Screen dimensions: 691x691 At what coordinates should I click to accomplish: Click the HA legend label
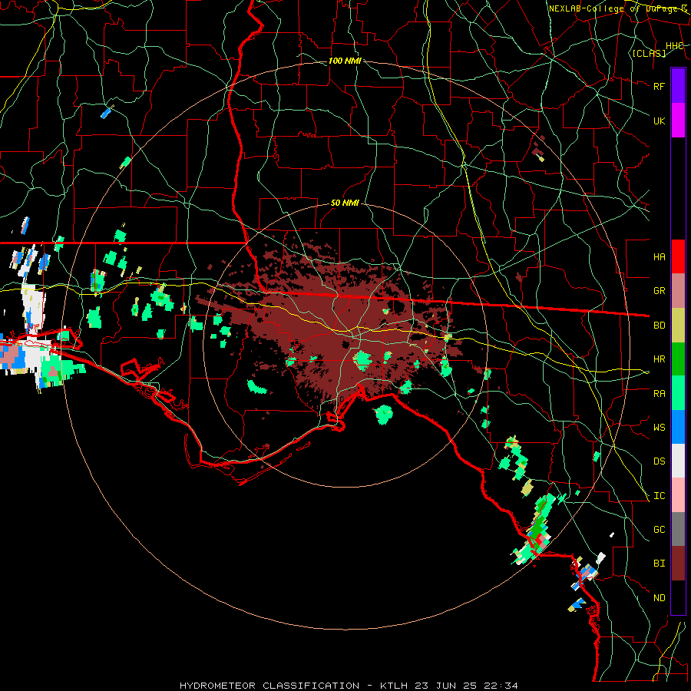point(659,257)
